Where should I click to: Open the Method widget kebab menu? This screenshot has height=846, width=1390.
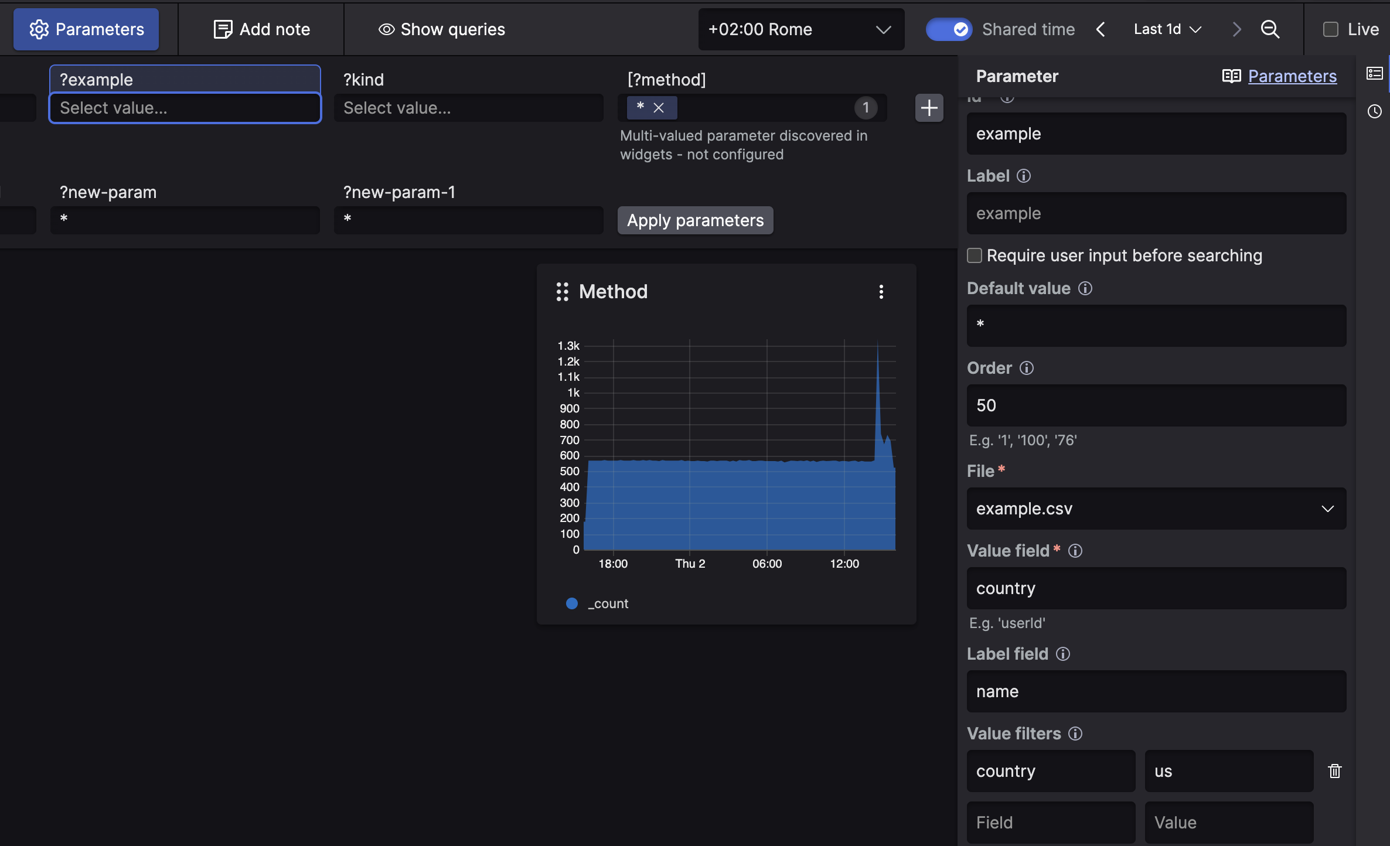pos(881,291)
